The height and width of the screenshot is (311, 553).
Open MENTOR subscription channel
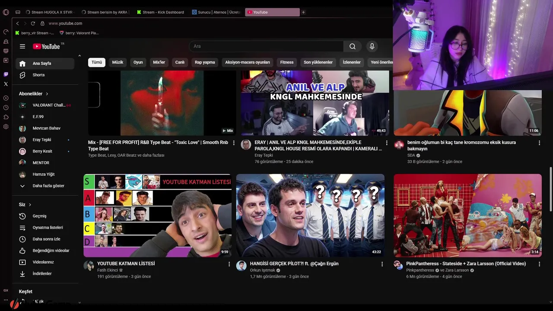45,163
